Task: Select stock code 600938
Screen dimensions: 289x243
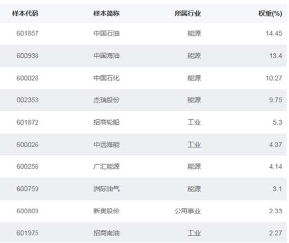Action: [x=27, y=56]
